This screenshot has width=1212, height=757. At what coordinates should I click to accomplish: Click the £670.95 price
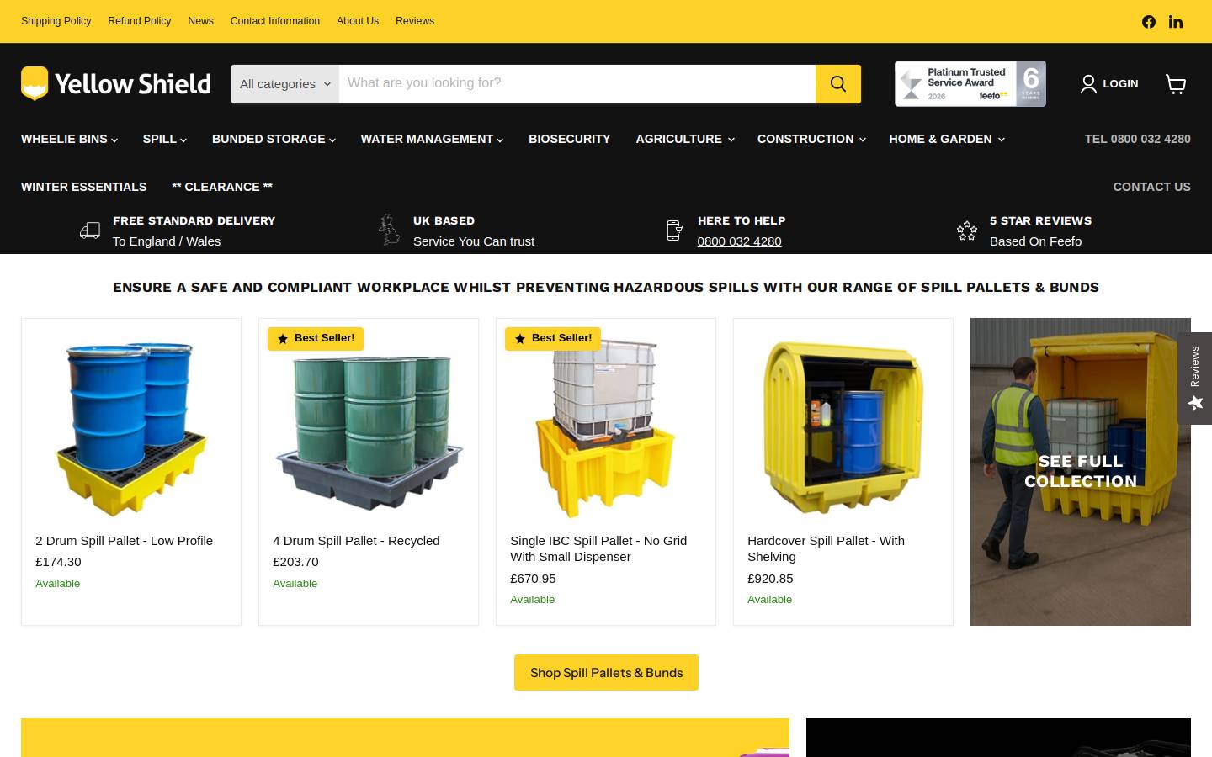(533, 579)
